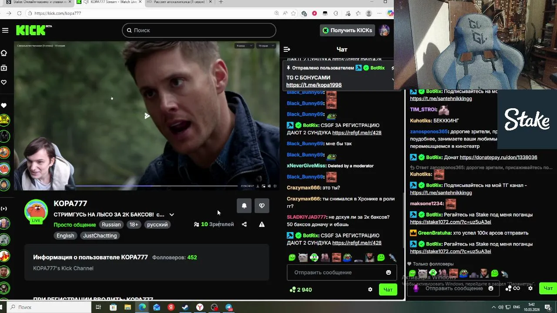This screenshot has height=313, width=557.
Task: Open the refgf.me/r/428 link in the last chat message
Action: coord(356,243)
